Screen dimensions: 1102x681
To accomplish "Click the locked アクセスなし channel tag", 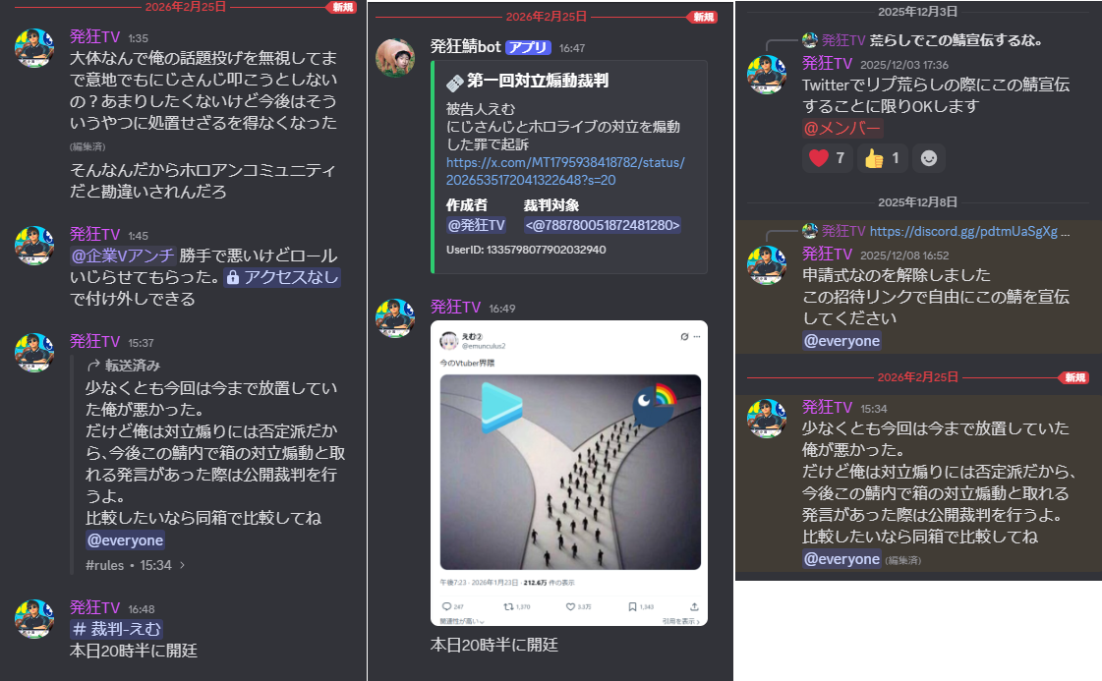I will point(282,277).
